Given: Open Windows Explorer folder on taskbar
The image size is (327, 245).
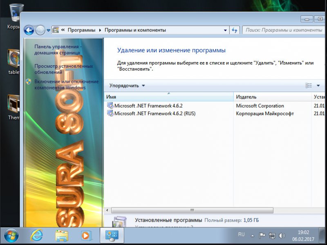Looking at the screenshot, I should pyautogui.click(x=61, y=236).
